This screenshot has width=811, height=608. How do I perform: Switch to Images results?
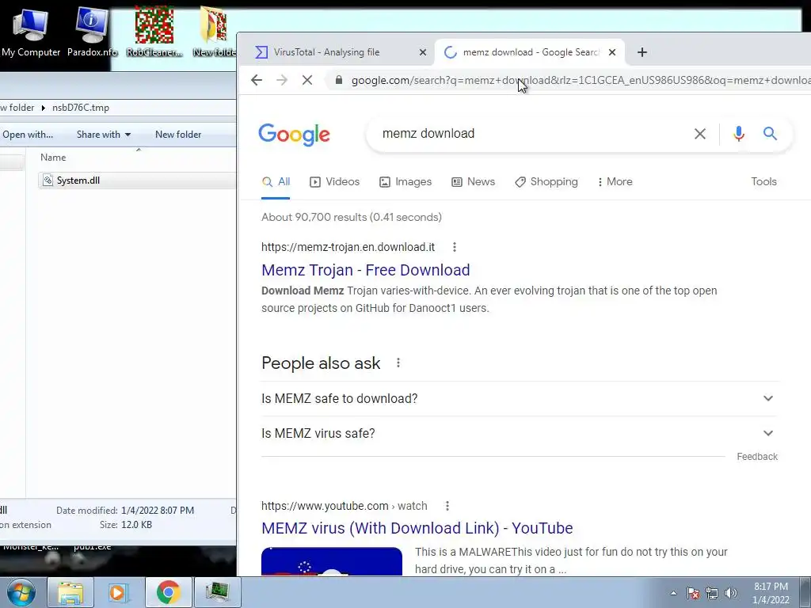405,182
